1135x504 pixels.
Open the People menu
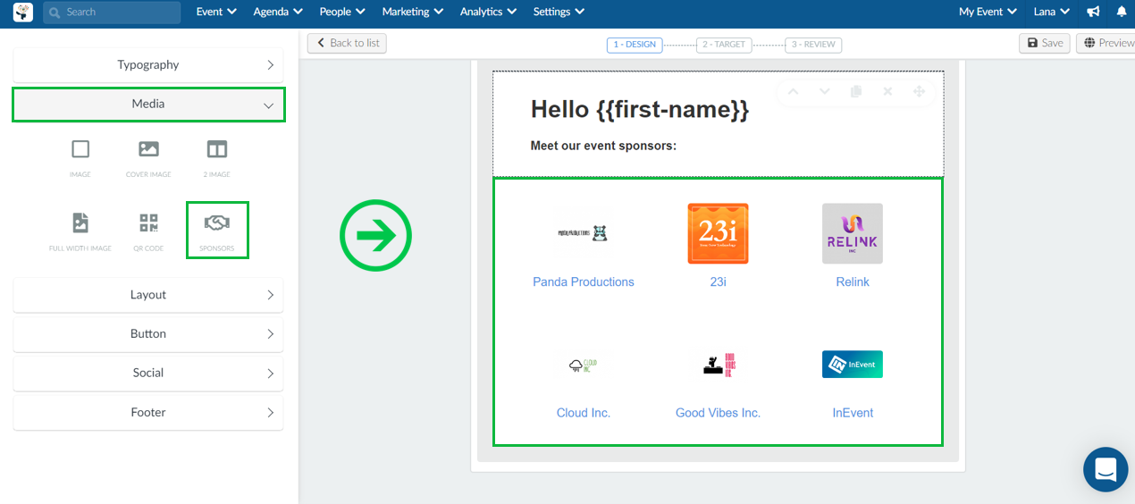[342, 12]
